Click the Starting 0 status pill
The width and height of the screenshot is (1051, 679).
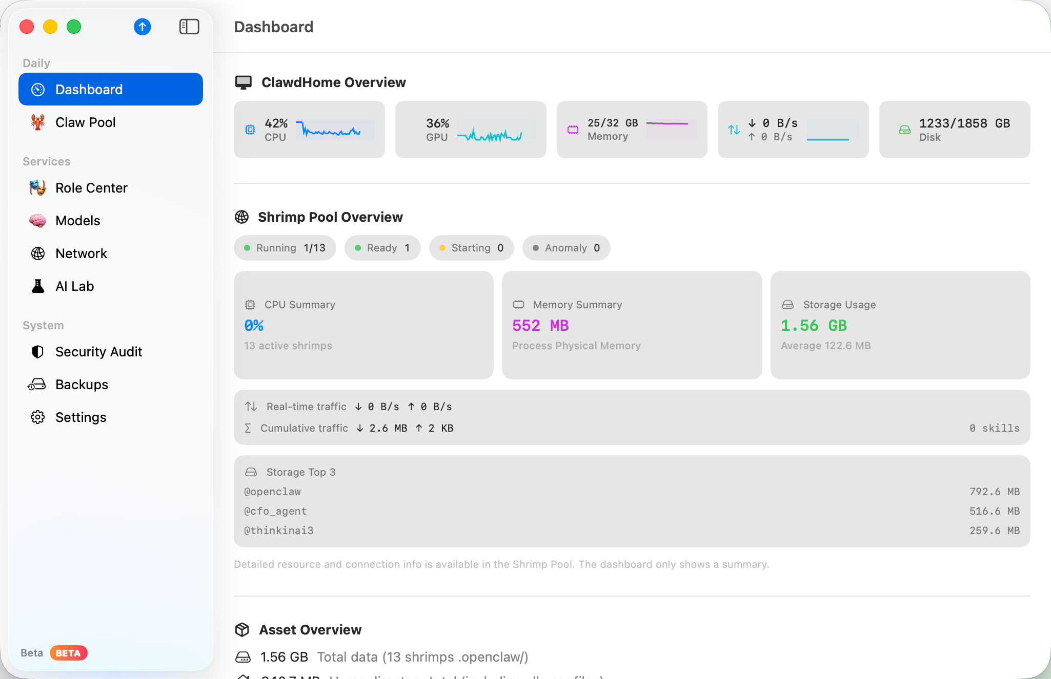(x=471, y=248)
